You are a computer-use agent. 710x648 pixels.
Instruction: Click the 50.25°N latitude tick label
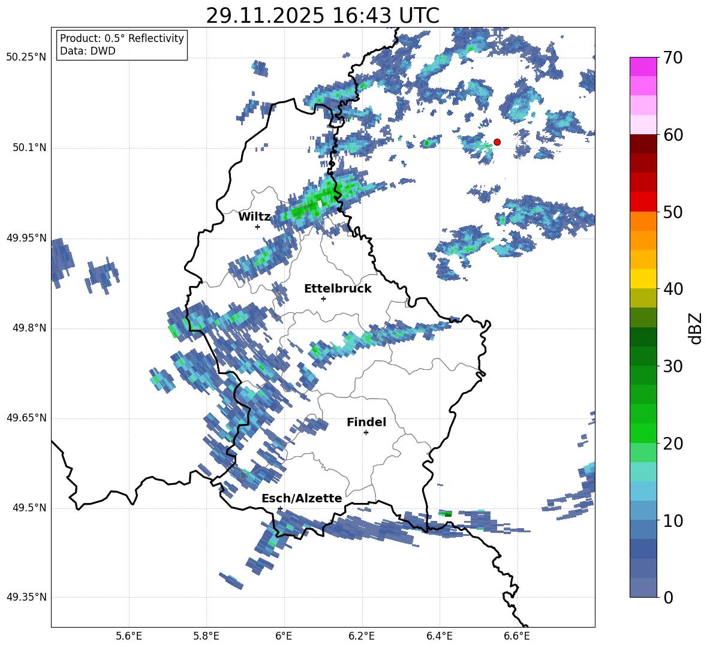(26, 58)
